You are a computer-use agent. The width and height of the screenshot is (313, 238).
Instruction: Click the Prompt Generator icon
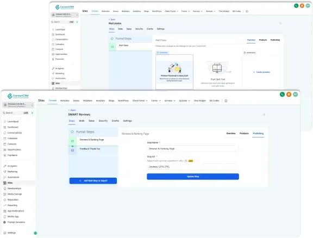tap(5, 222)
